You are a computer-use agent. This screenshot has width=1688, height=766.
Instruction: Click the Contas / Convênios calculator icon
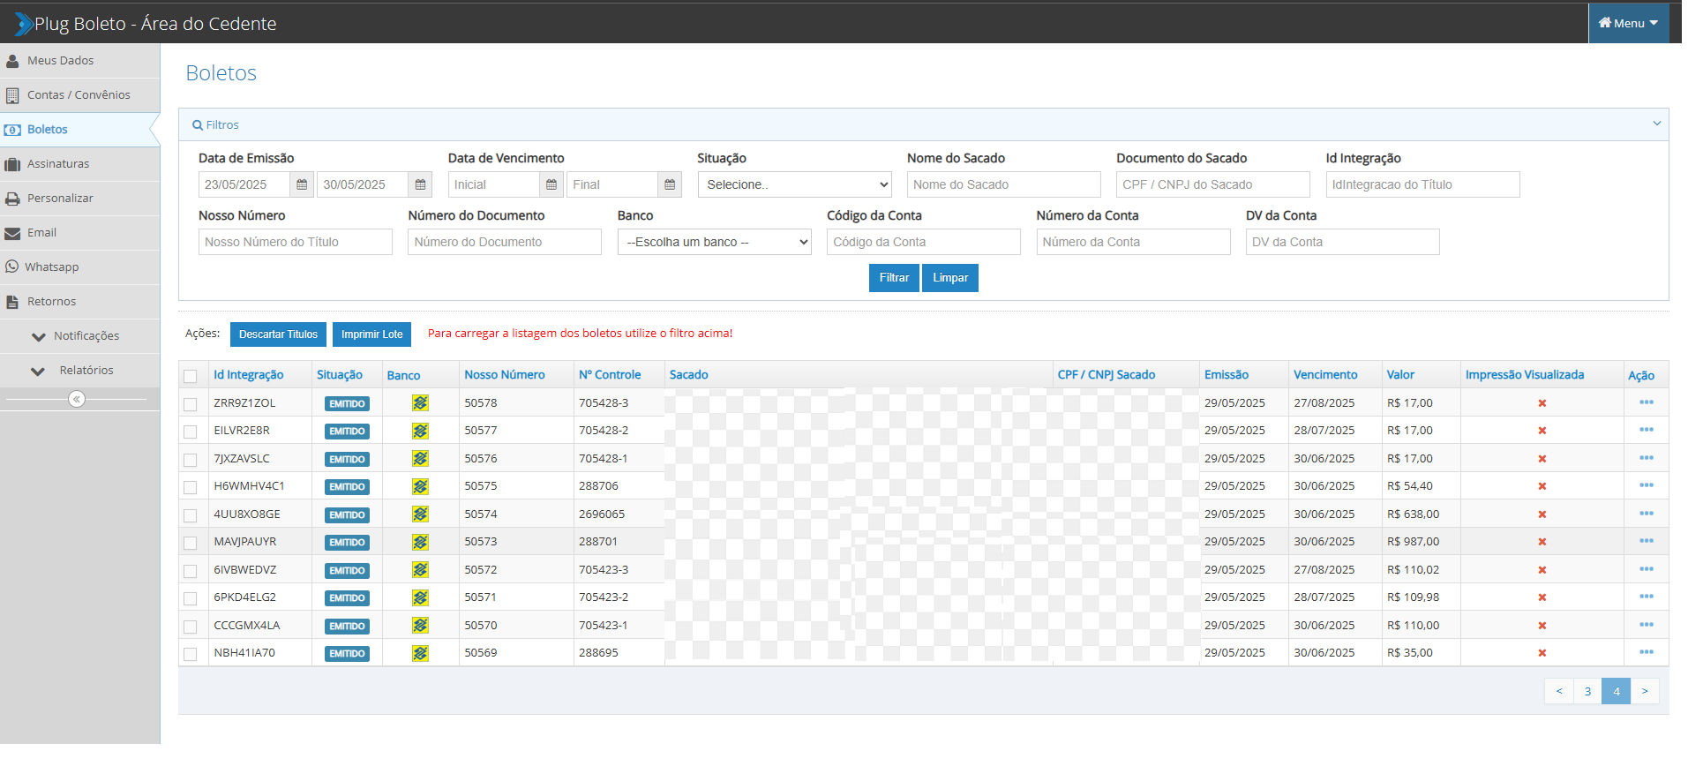12,95
